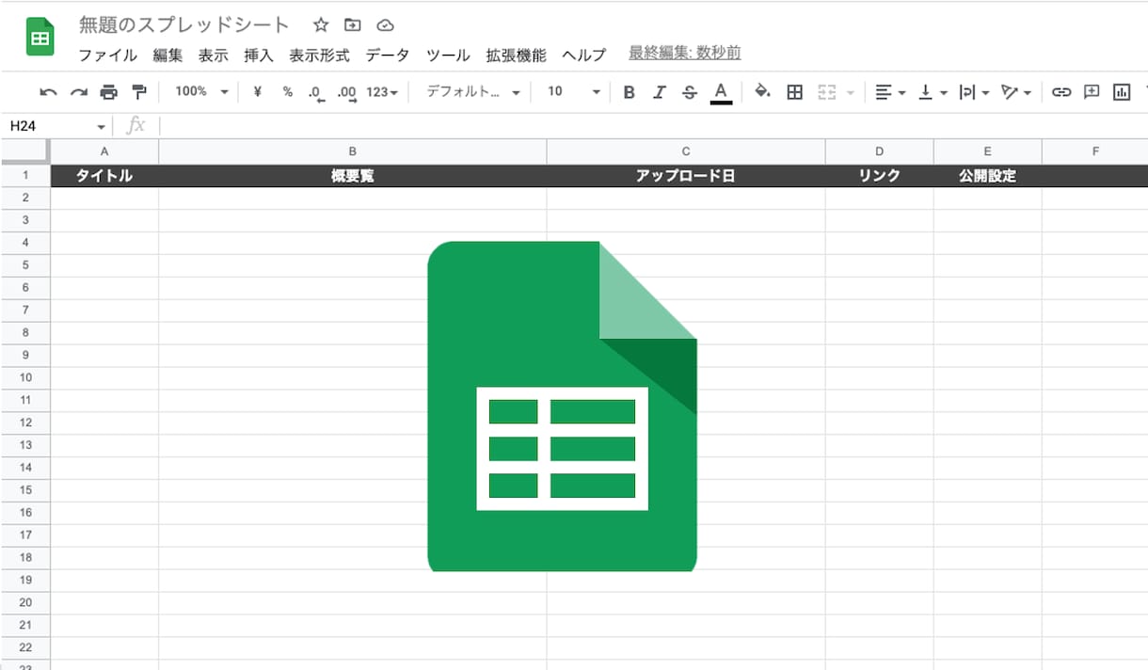Toggle italic formatting with the I button
The image size is (1148, 670).
(660, 92)
